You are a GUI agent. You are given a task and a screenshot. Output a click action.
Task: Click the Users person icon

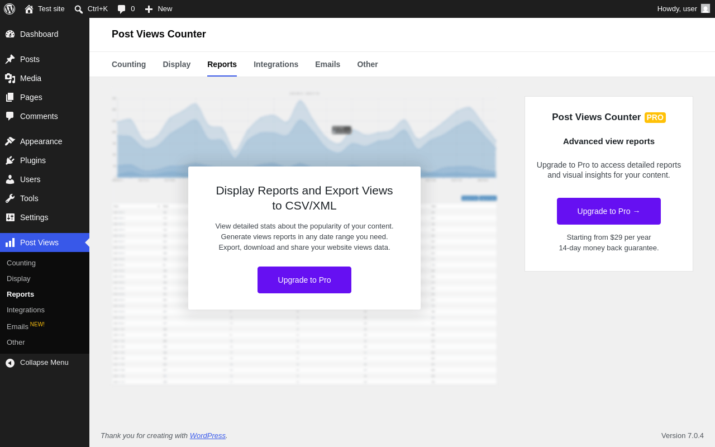(x=10, y=179)
